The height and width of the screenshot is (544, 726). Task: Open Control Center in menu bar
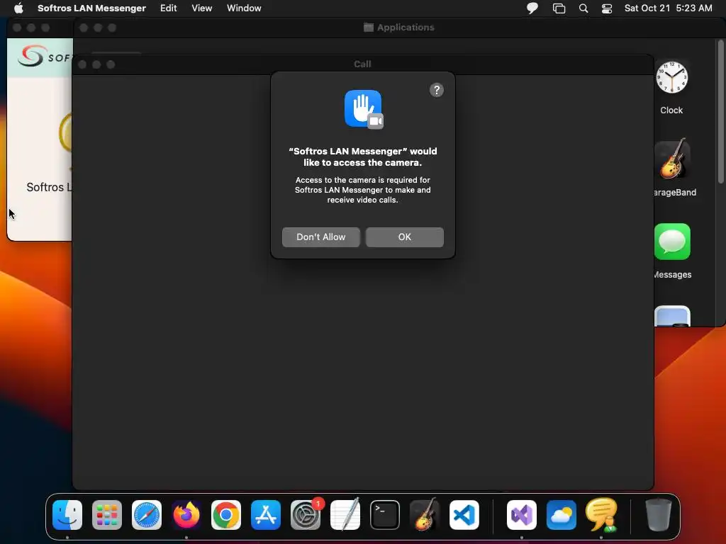(607, 8)
